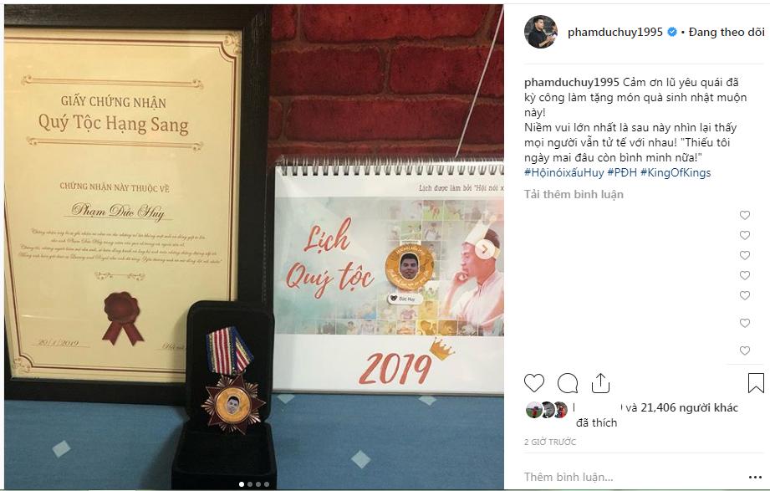The height and width of the screenshot is (491, 770).
Task: Open the #HộinóixấuHuy hashtag
Action: pos(563,172)
